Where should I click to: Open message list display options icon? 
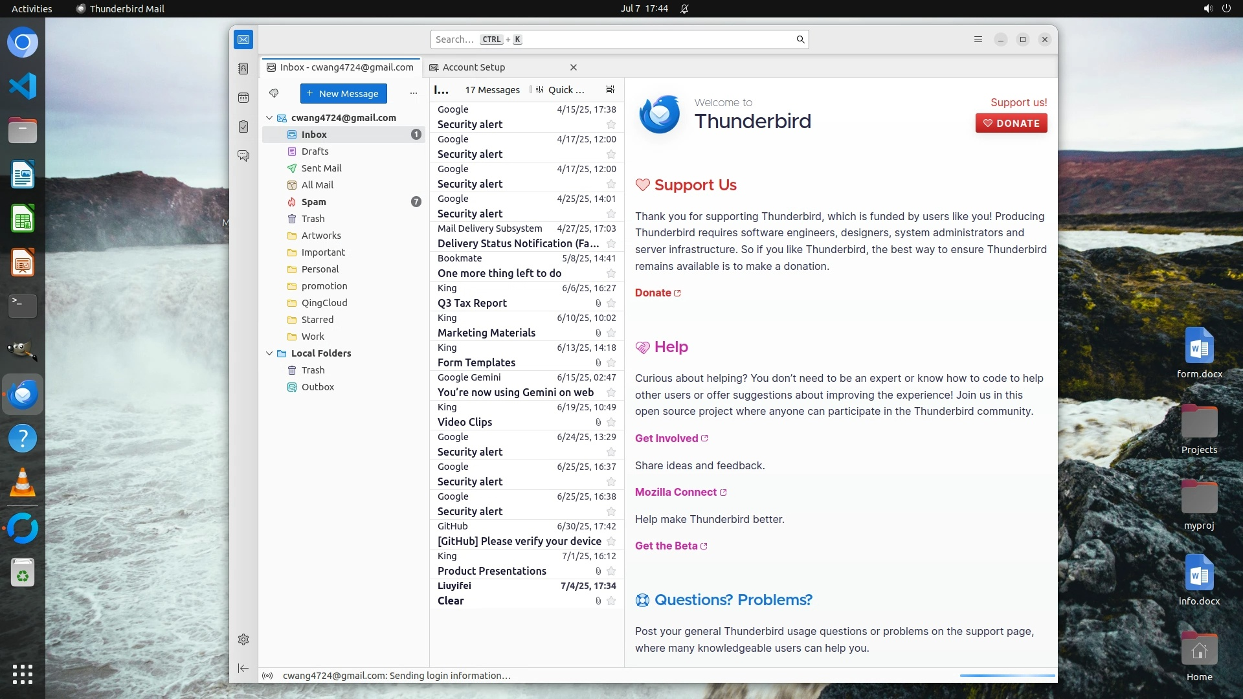[610, 90]
